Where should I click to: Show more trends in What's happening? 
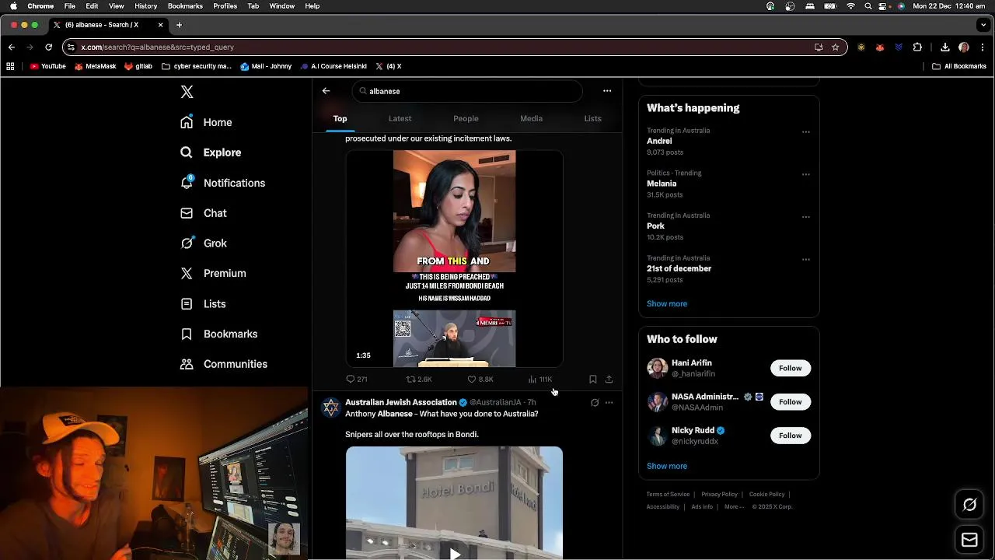coord(667,303)
